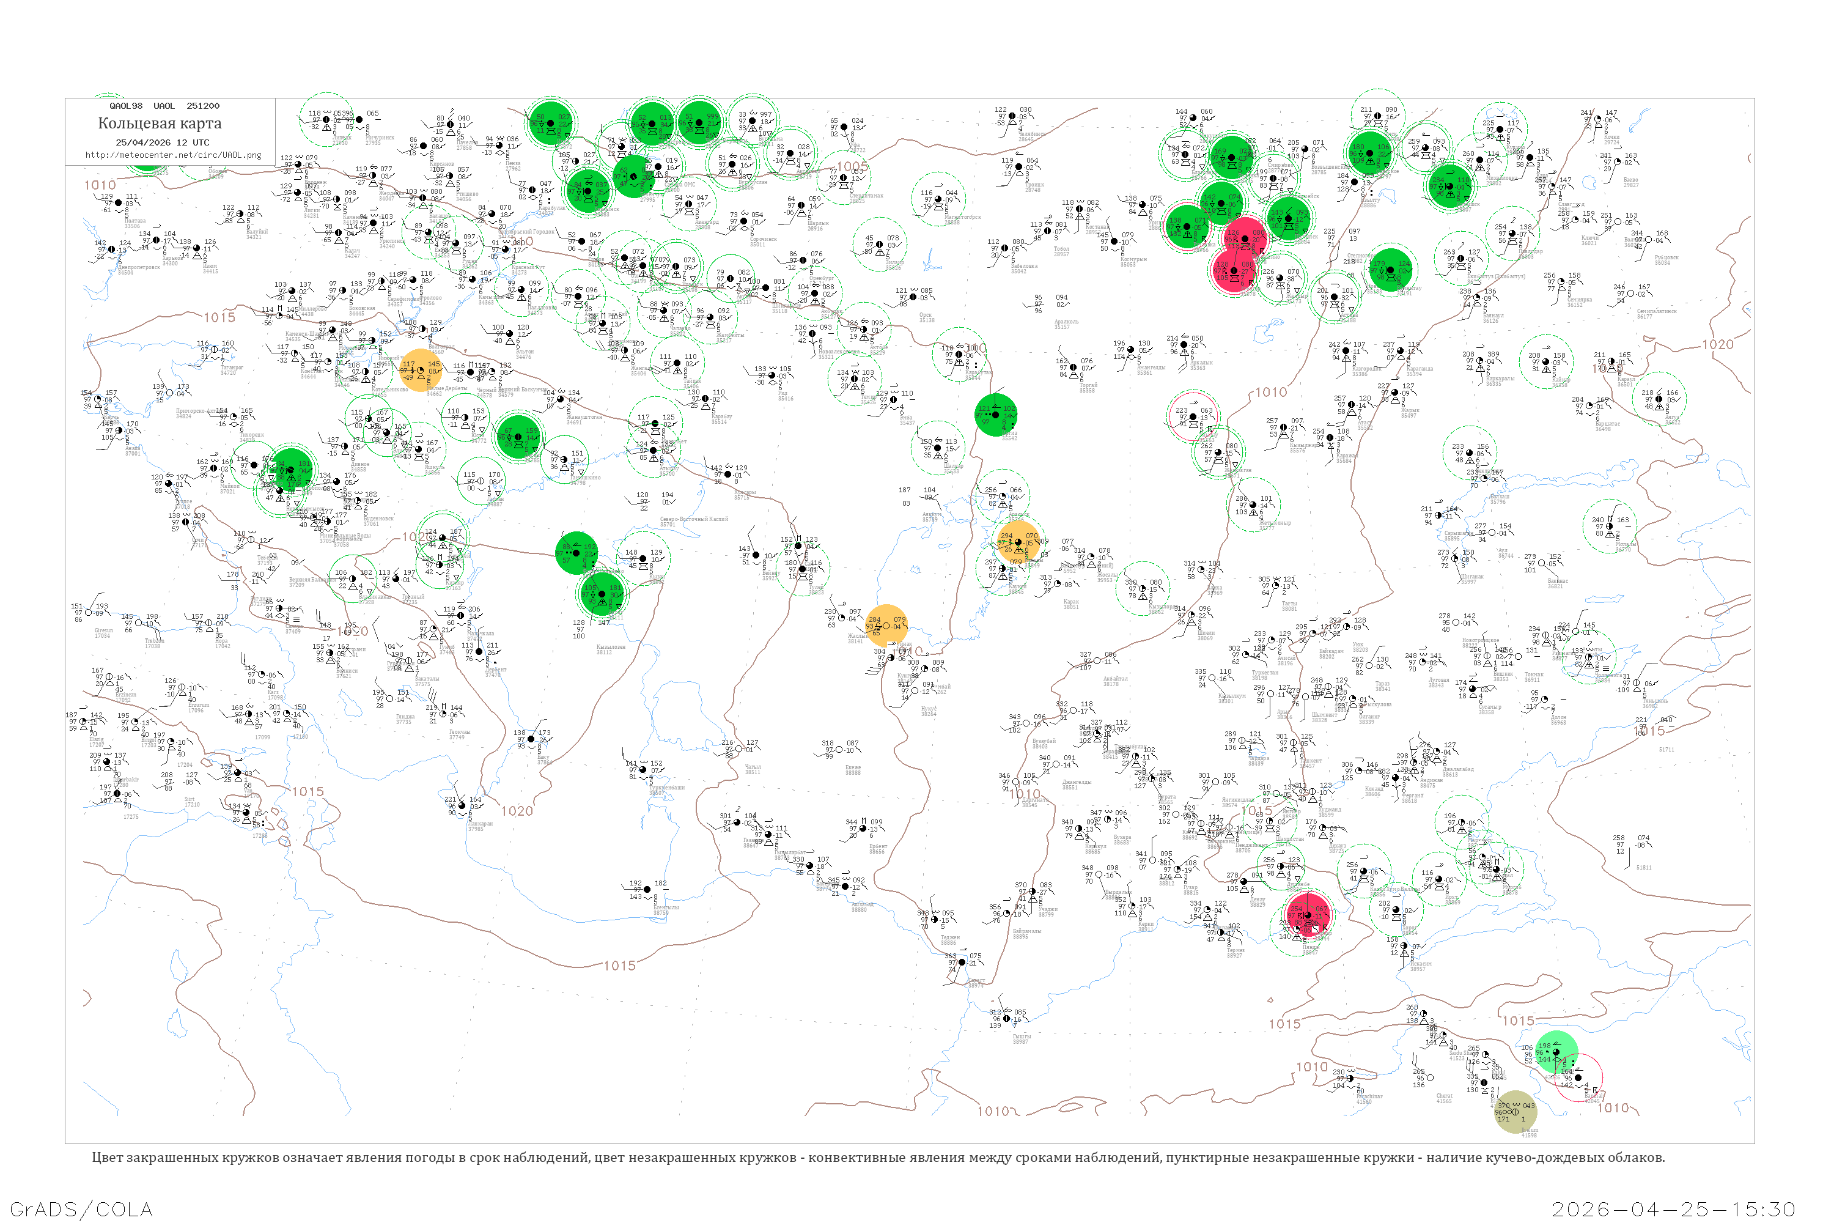Screen dimensions: 1834x1223
Task: Click the light green circle near Banihal
Action: click(1556, 1053)
